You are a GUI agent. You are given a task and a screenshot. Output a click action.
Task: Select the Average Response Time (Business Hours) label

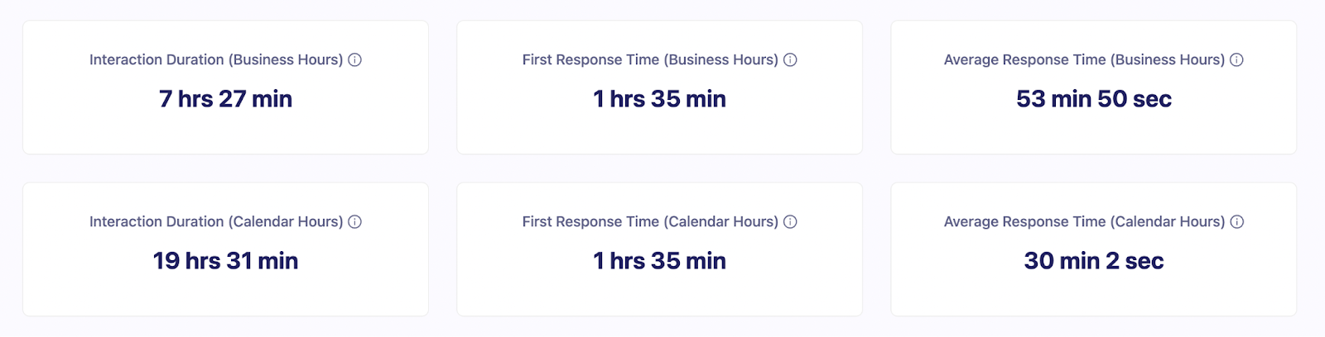(1084, 59)
